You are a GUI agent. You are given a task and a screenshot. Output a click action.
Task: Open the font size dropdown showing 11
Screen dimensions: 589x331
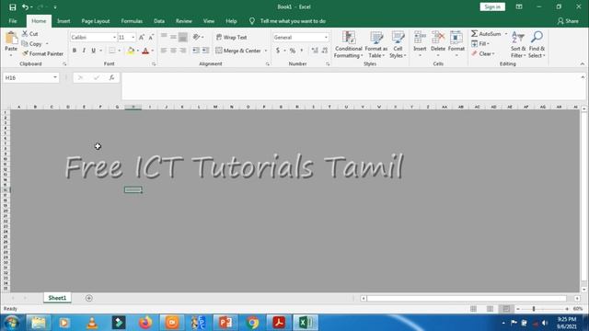[133, 38]
